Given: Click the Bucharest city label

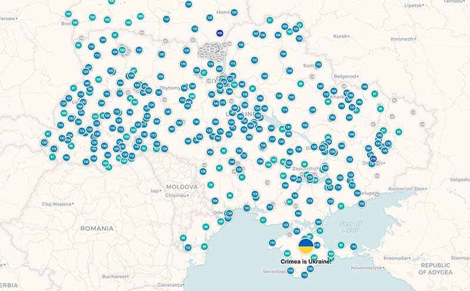Looking at the screenshot, I should tap(114, 276).
